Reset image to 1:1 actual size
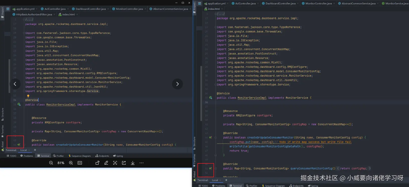Image resolution: width=409 pixels, height=187 pixels. (x=80, y=163)
